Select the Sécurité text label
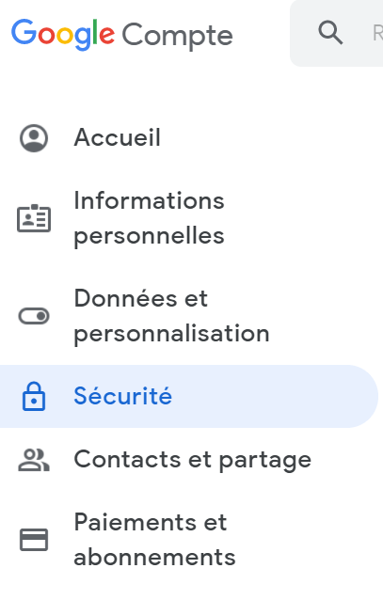Viewport: 383px width, 600px height. tap(122, 396)
